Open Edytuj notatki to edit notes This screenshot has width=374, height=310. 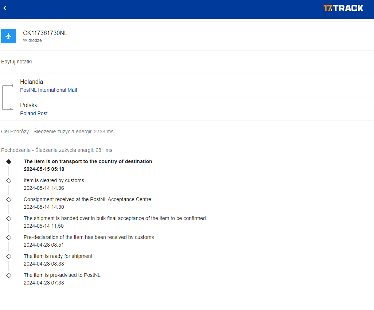point(16,62)
